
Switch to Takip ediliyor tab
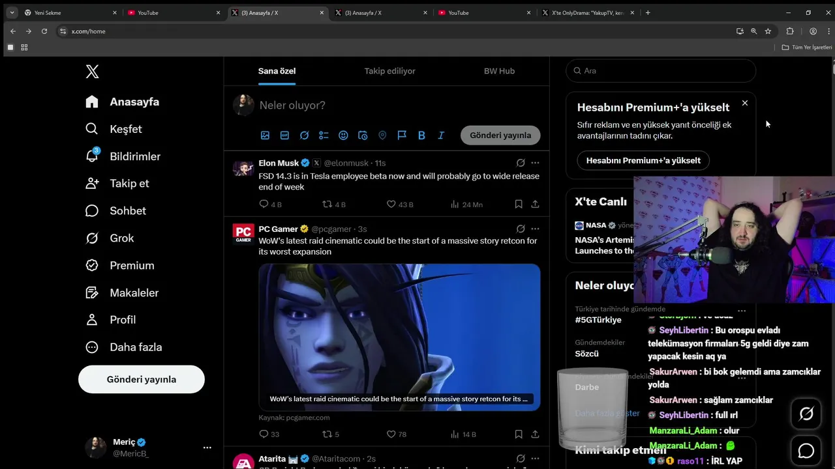[390, 71]
